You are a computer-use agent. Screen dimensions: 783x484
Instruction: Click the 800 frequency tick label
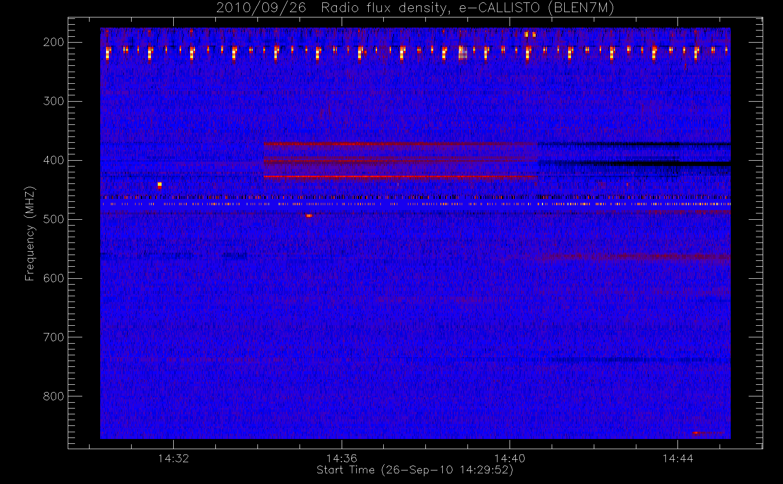(54, 396)
